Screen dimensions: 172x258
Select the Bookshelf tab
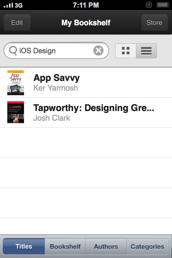(x=65, y=246)
